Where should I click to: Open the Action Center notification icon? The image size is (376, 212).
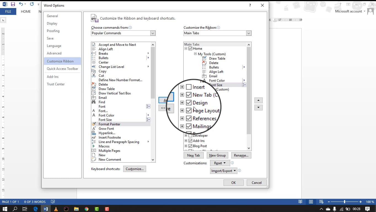pyautogui.click(x=367, y=209)
